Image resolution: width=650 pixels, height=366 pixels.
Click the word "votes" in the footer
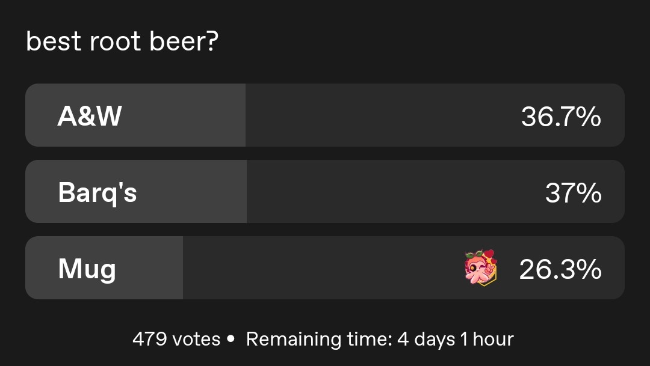(x=196, y=339)
